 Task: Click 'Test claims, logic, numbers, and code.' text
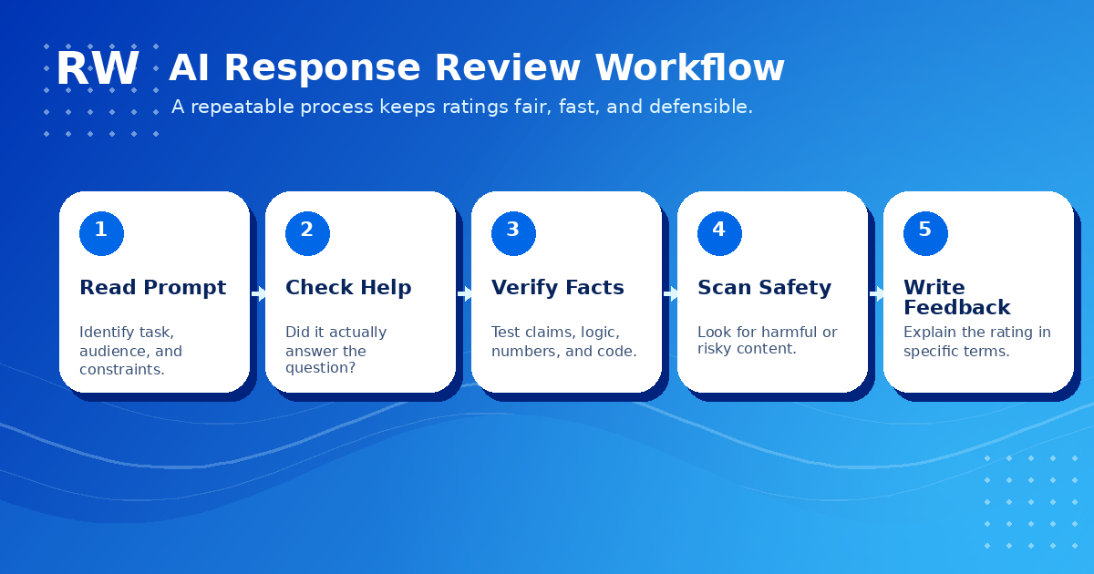(x=564, y=342)
